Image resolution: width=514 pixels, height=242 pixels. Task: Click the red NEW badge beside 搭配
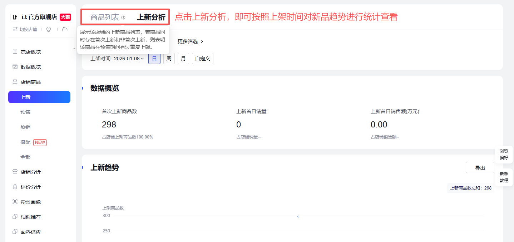[40, 142]
